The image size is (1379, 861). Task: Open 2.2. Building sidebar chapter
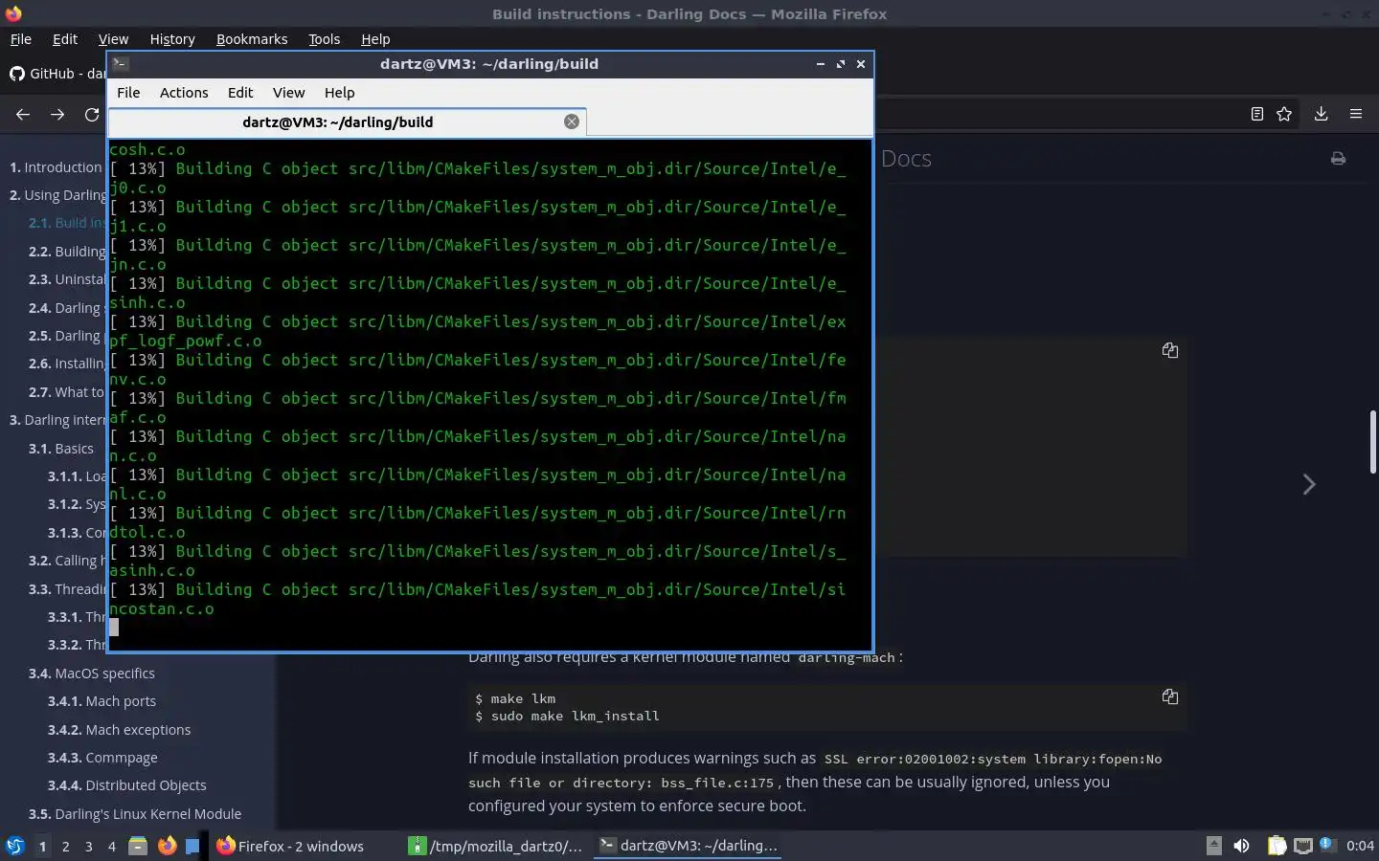tap(67, 252)
